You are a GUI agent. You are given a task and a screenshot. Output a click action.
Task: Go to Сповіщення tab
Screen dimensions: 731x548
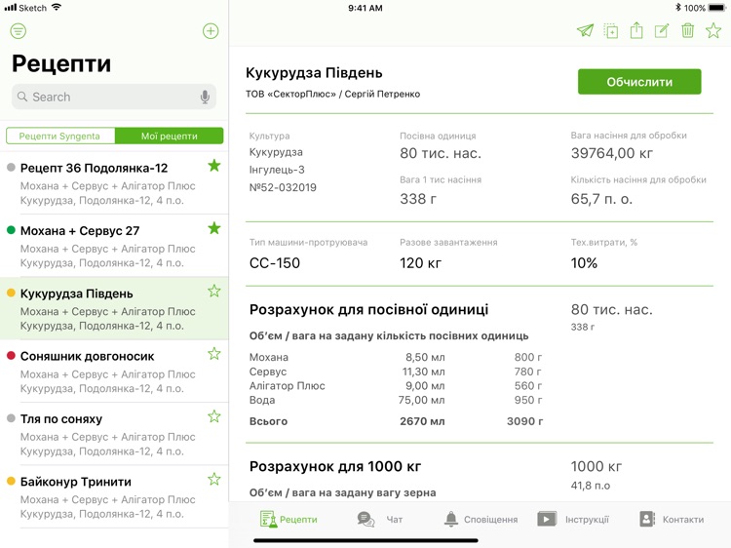[x=481, y=520]
